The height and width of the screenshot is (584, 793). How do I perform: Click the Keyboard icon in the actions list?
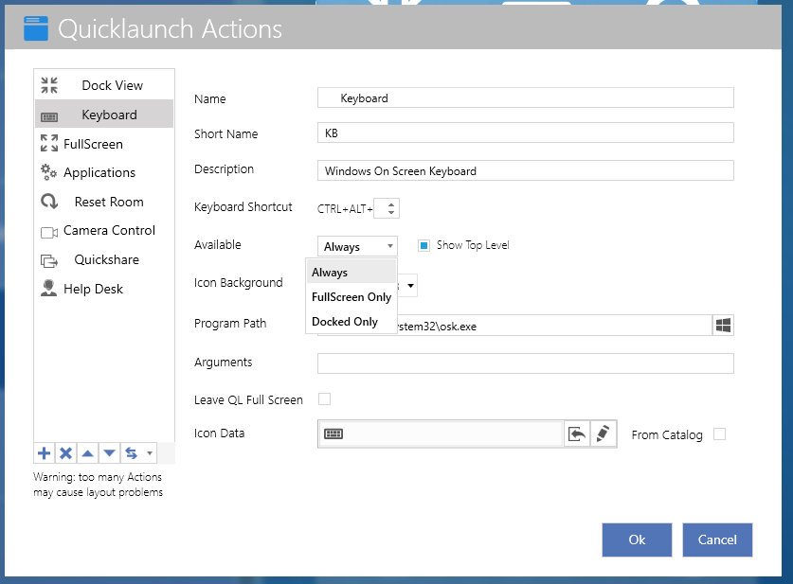[x=49, y=117]
